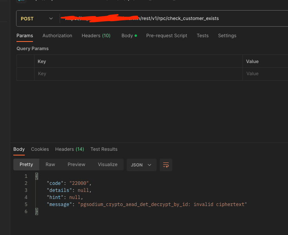
Task: Click the "details": null response line
Action: click(x=69, y=190)
